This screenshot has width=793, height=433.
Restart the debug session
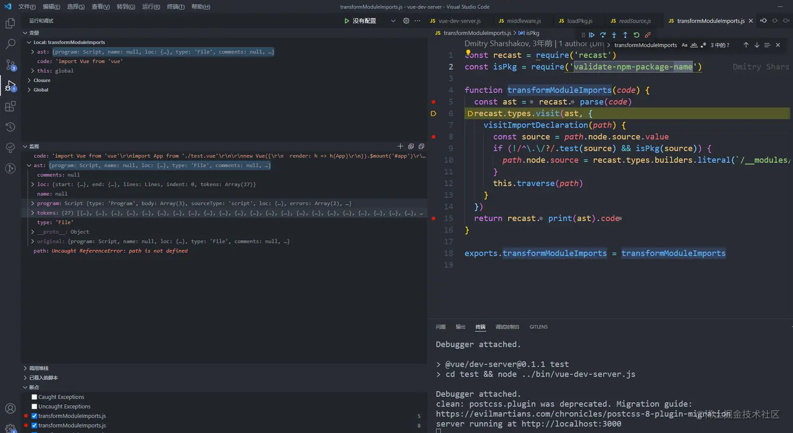coord(636,35)
